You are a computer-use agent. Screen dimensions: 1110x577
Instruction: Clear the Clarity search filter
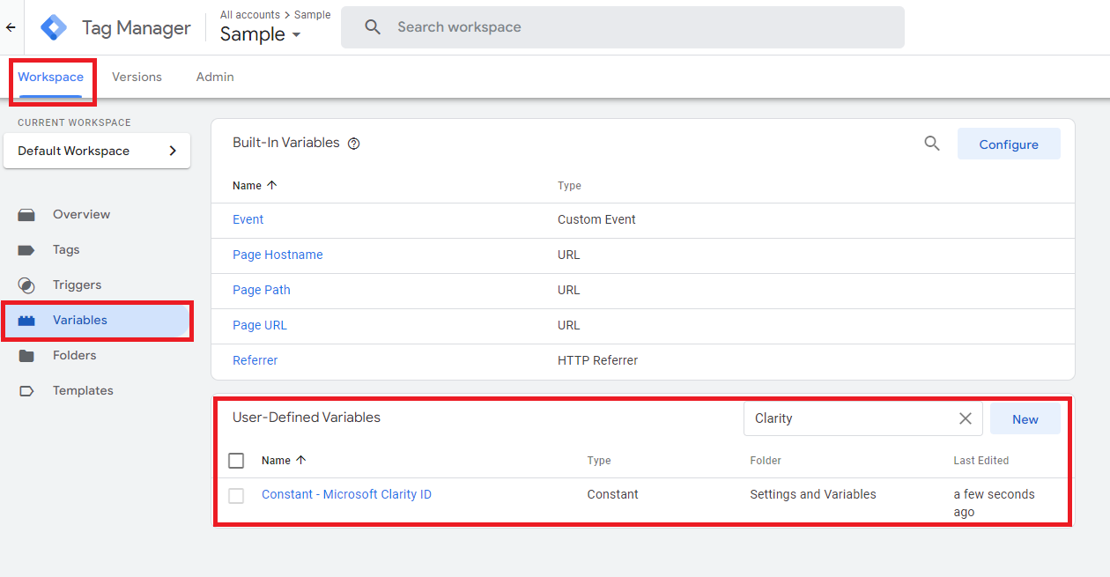click(x=966, y=418)
